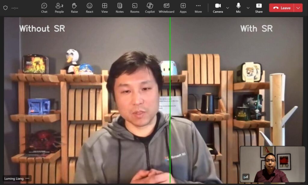308x185 pixels.
Task: Raise your hand
Action: point(74,7)
